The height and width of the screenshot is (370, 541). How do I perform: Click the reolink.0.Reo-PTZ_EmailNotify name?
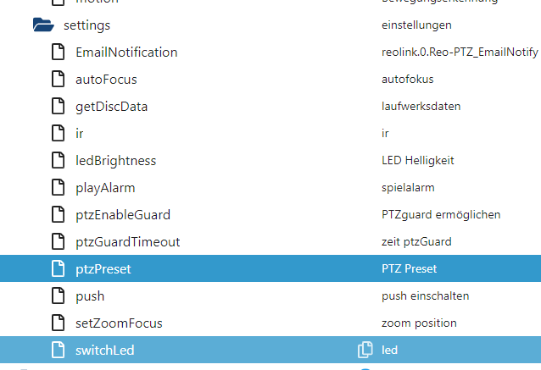pos(460,52)
